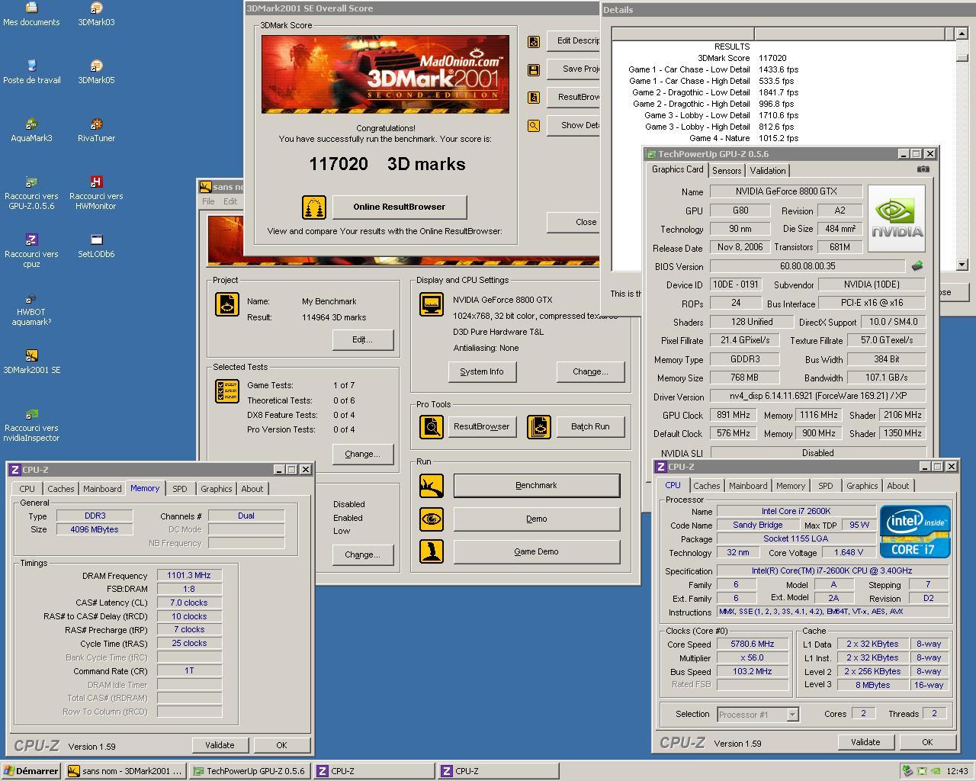
Task: Click the Core Speed value field in CPU-Z
Action: click(x=753, y=644)
